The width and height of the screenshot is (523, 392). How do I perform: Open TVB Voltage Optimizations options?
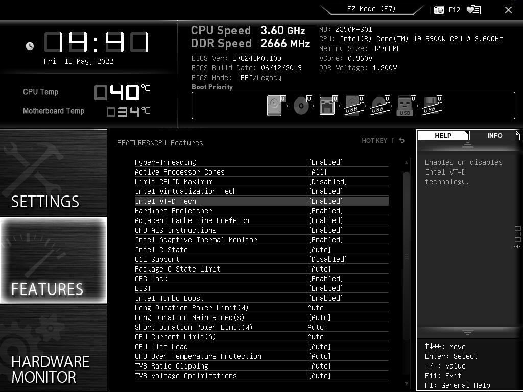[261, 376]
